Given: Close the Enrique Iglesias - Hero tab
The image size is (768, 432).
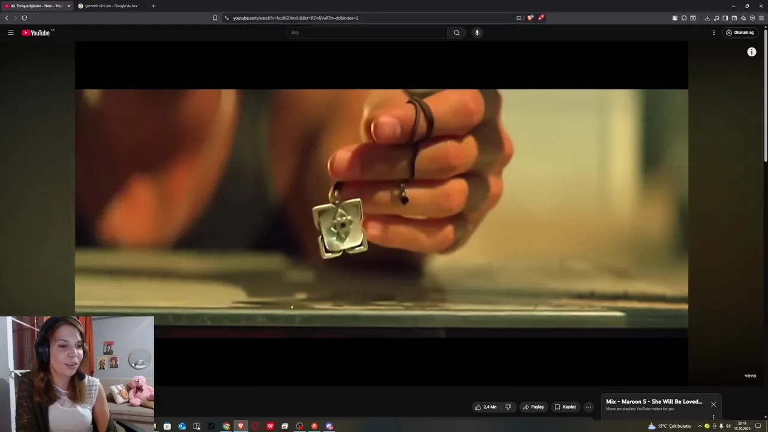Looking at the screenshot, I should (x=68, y=6).
